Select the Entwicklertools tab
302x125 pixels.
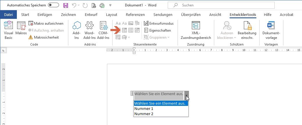(x=243, y=15)
